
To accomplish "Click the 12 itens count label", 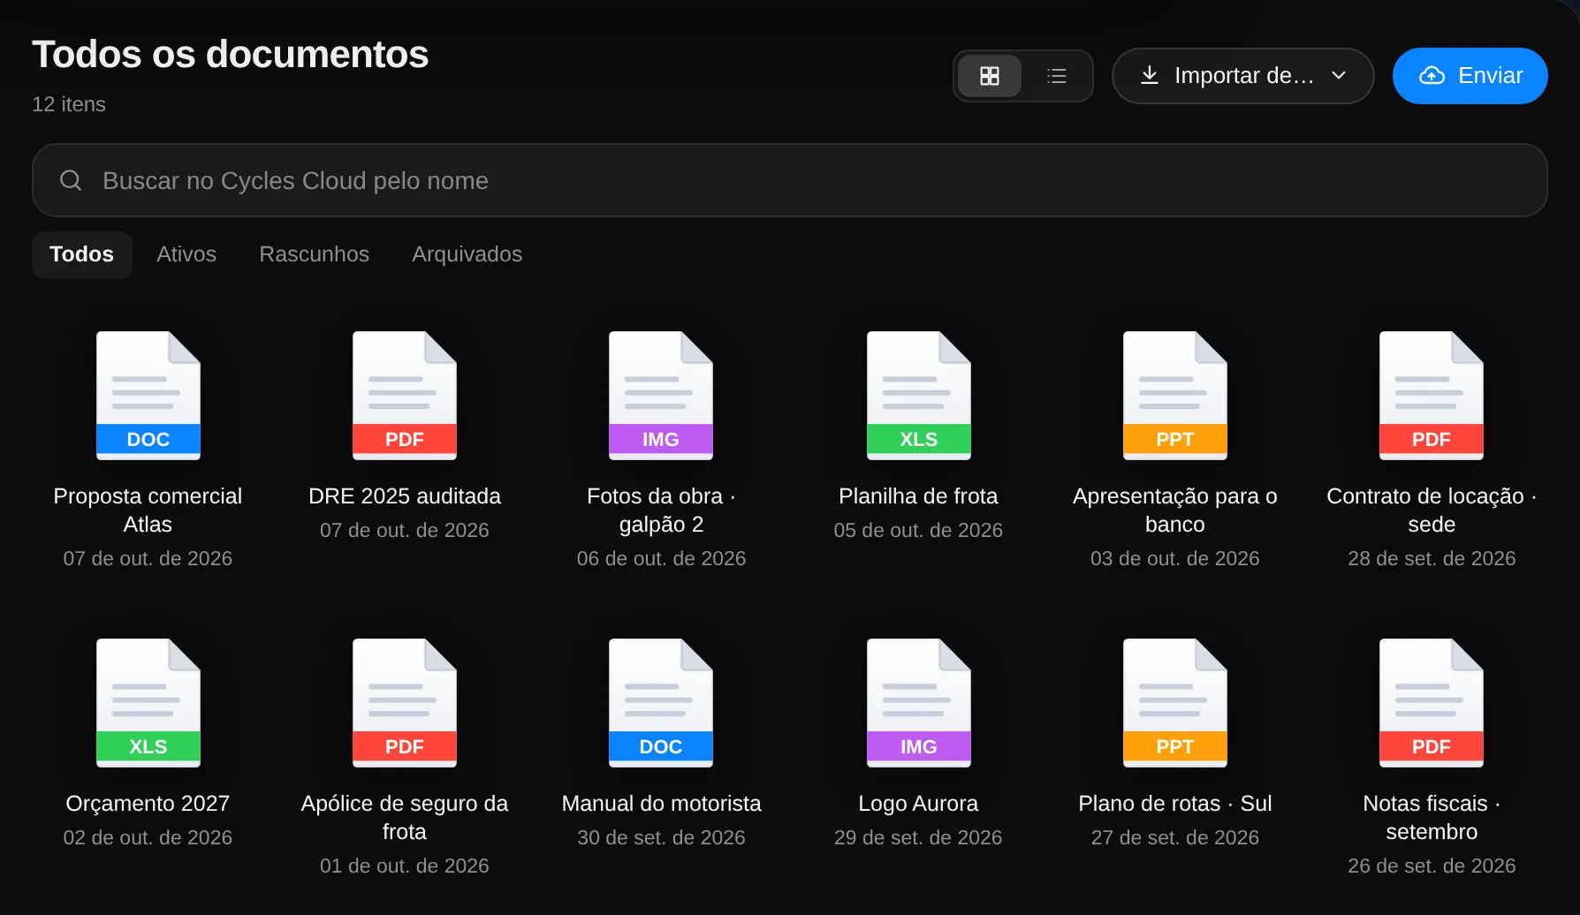I will point(69,104).
